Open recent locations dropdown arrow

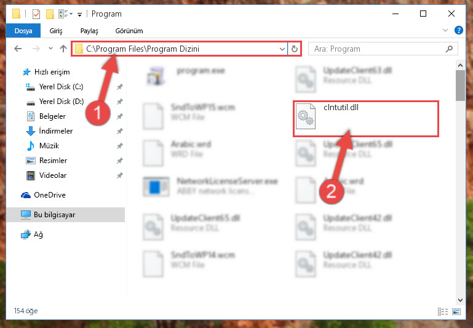coord(50,48)
